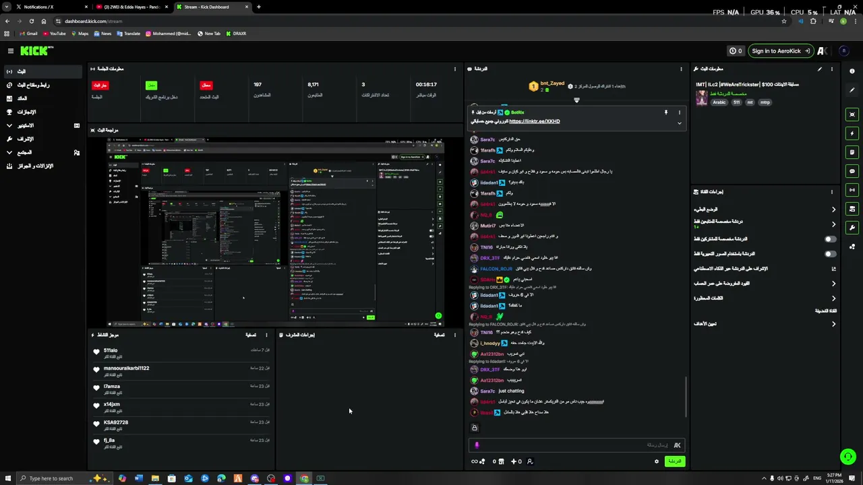Toggle the channel actions widget icon in right rail

[852, 209]
